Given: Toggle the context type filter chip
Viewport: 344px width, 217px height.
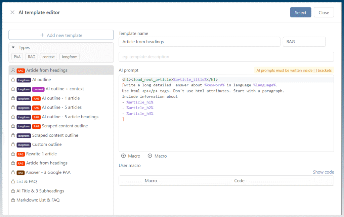Looking at the screenshot, I should (x=48, y=57).
